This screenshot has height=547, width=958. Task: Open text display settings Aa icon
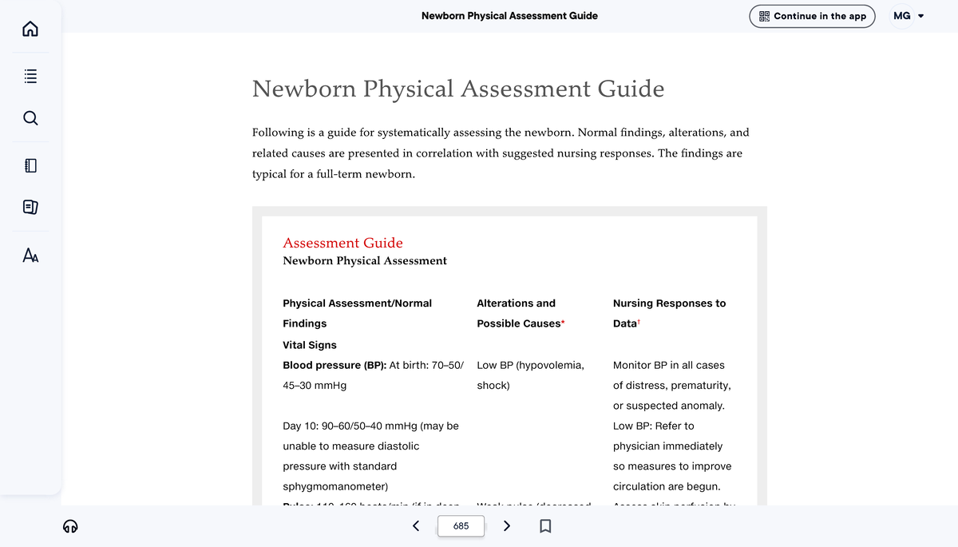(30, 256)
